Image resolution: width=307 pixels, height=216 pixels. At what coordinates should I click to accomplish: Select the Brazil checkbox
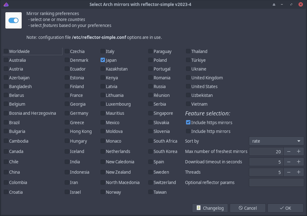pos(6,122)
